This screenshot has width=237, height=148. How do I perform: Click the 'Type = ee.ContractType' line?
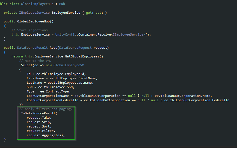[49, 91]
